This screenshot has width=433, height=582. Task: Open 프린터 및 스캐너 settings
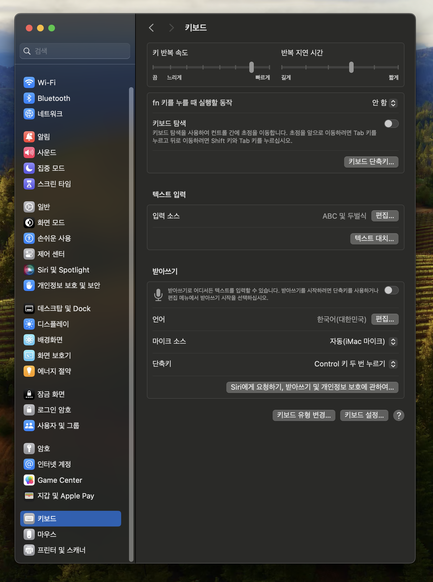coord(71,550)
